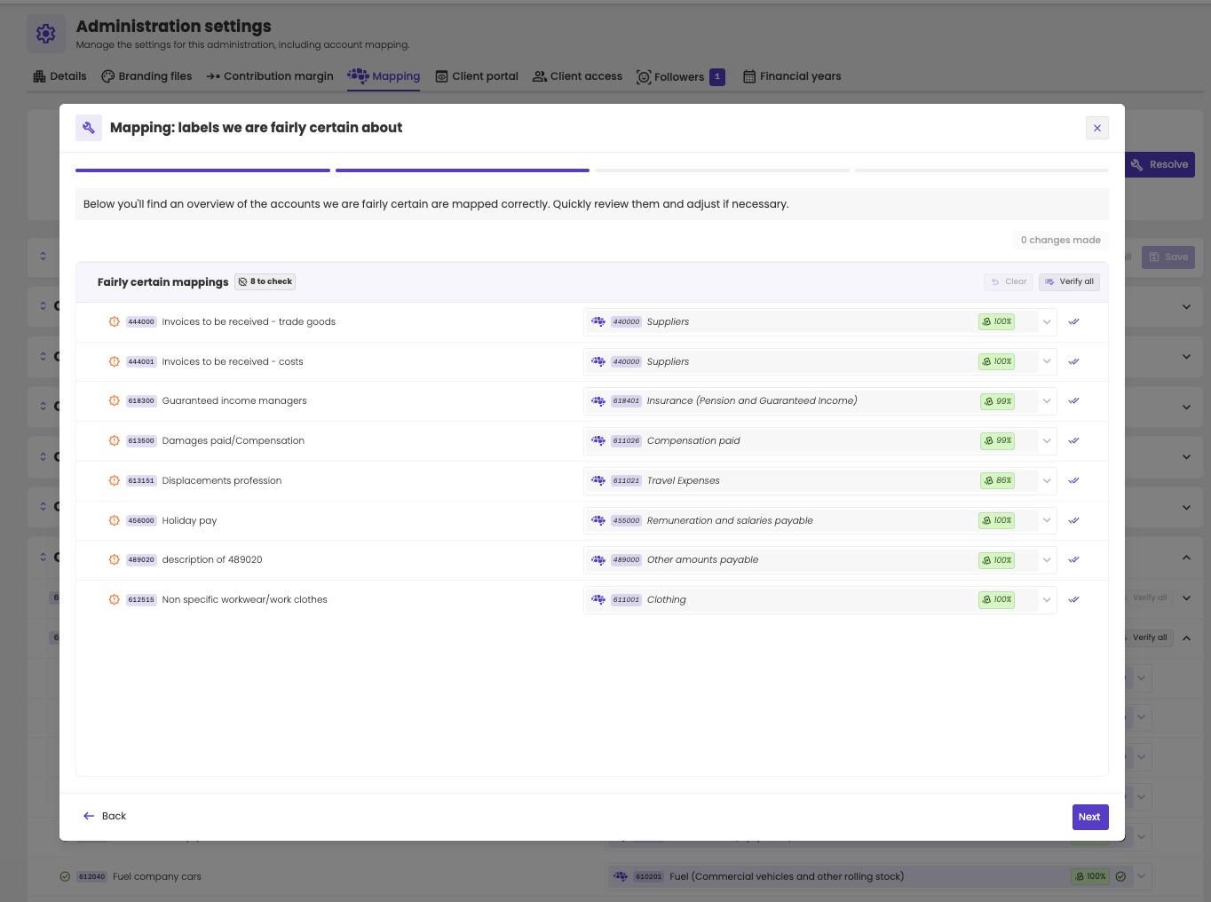This screenshot has width=1211, height=902.
Task: Click the 100% confidence badge on Clothing
Action: (997, 600)
